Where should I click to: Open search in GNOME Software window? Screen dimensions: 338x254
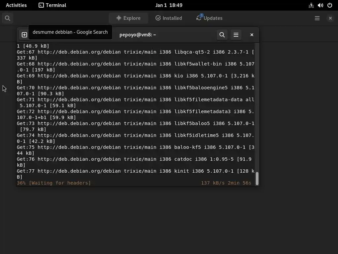pos(8,18)
